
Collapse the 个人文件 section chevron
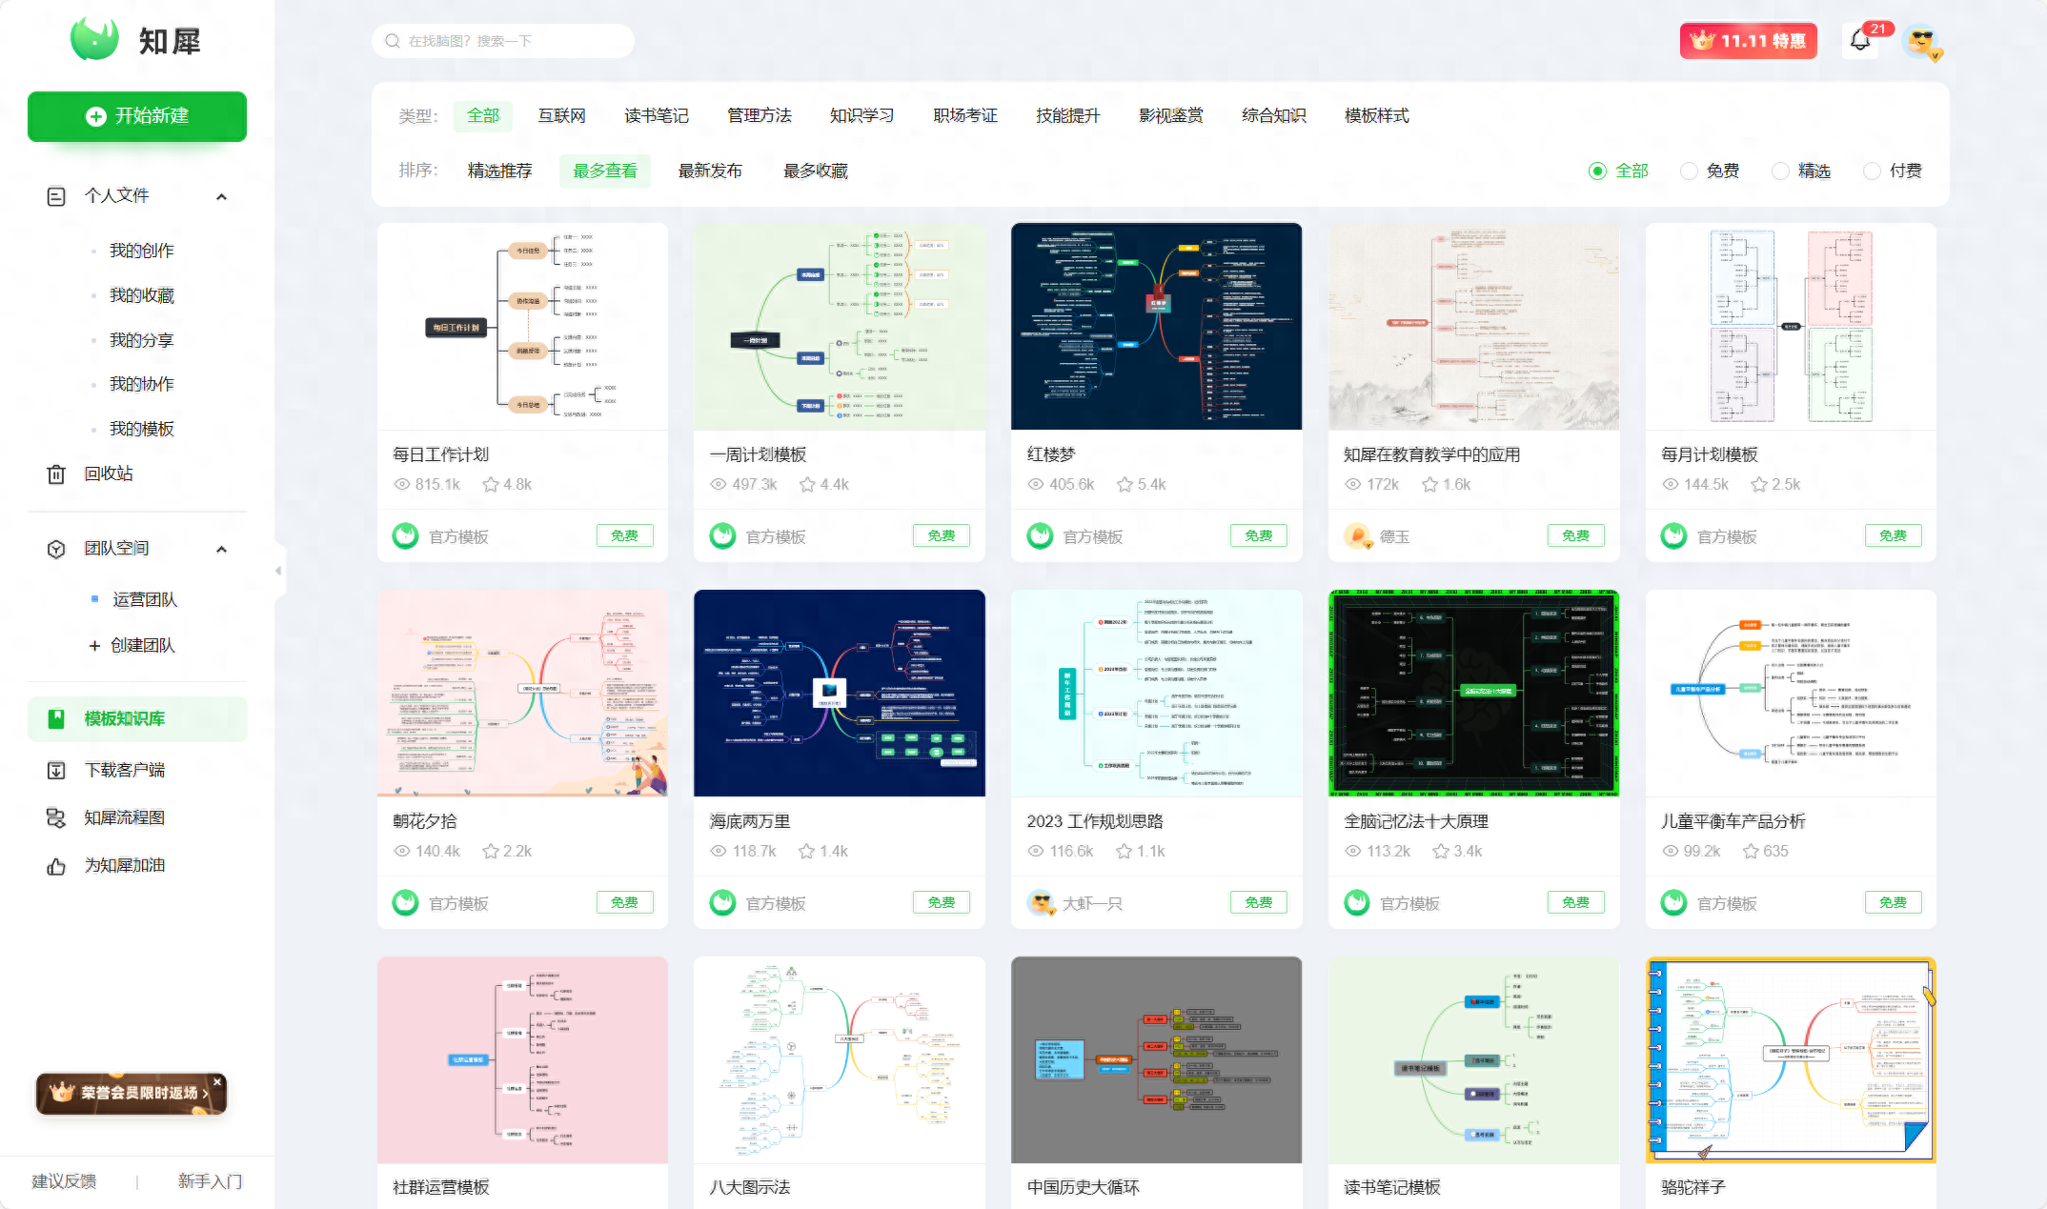point(221,197)
